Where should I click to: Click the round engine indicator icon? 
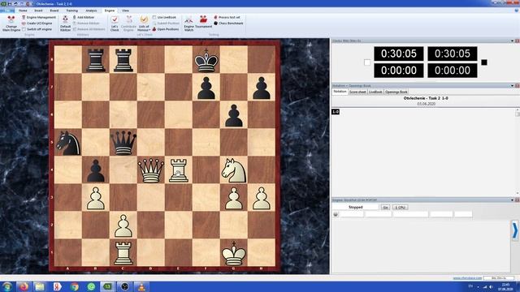[336, 214]
